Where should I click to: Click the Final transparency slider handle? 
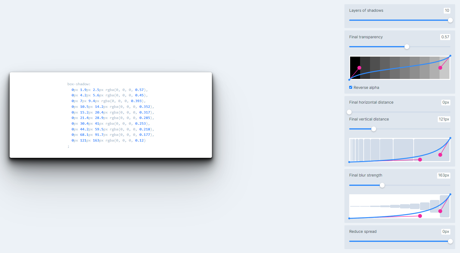407,47
